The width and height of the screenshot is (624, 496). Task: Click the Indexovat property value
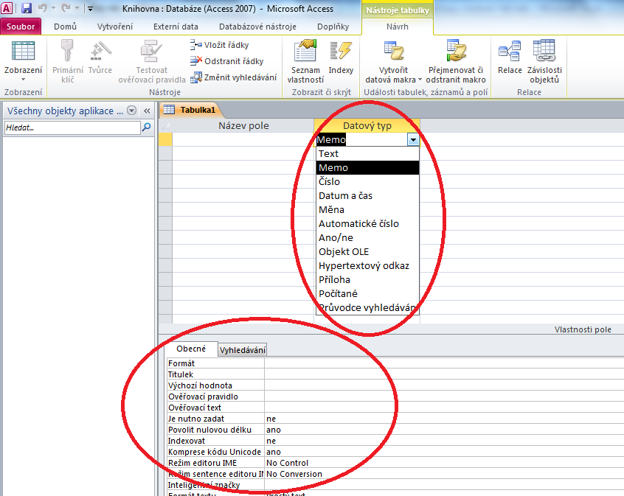click(x=444, y=441)
